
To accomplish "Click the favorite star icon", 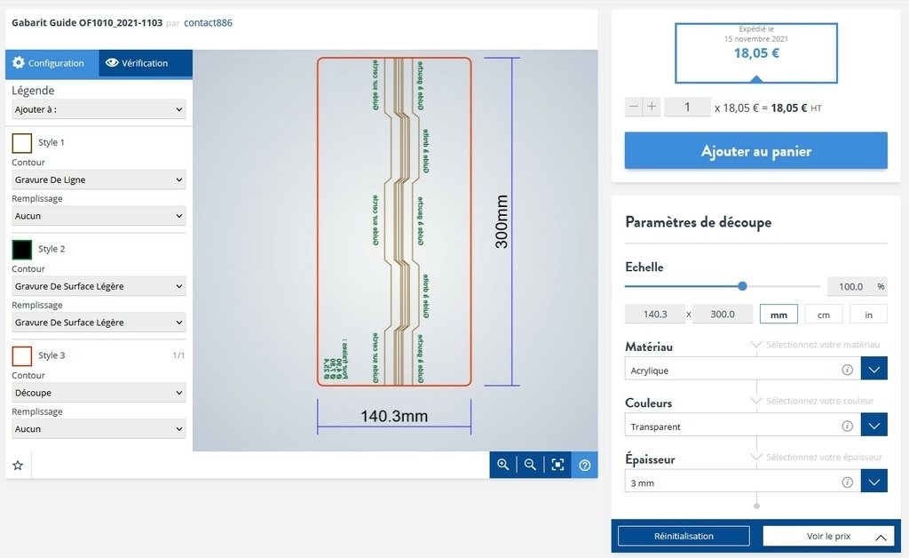I will 18,465.
